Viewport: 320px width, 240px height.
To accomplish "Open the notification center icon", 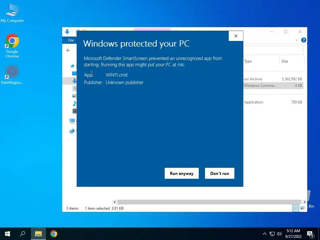I will click(x=310, y=234).
